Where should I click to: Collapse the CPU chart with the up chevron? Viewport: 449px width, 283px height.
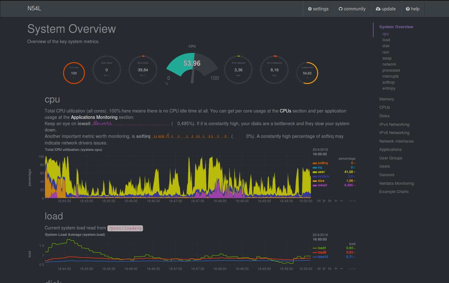[350, 201]
